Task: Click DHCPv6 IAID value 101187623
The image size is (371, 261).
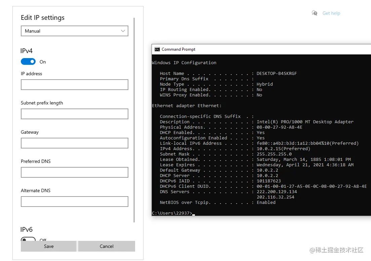Action: [269, 181]
